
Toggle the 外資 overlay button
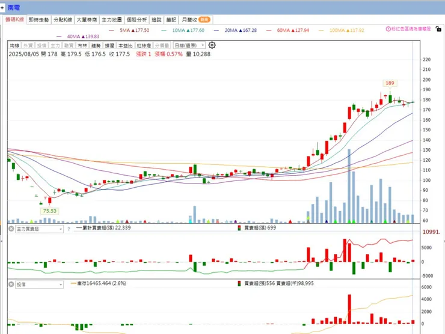(28, 46)
